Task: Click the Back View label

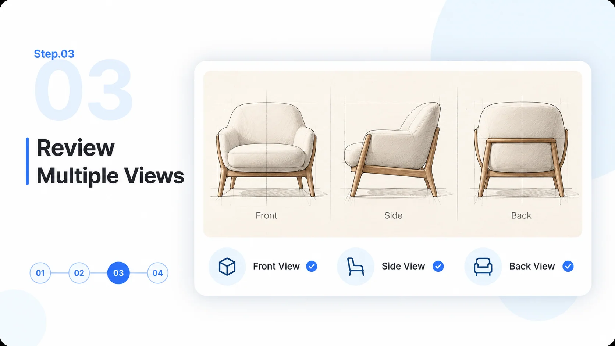Action: (x=532, y=266)
